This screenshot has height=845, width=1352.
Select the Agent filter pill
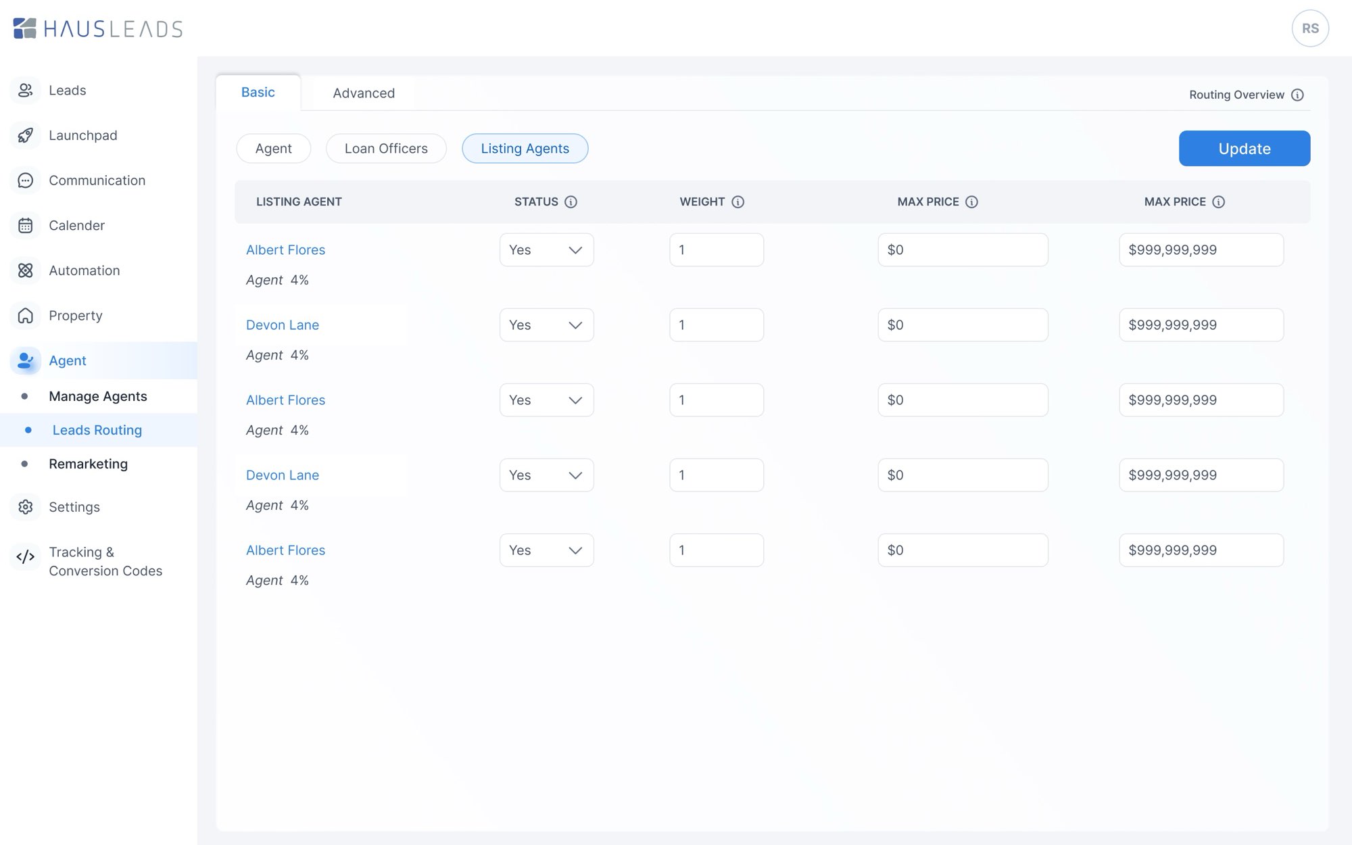click(x=273, y=148)
